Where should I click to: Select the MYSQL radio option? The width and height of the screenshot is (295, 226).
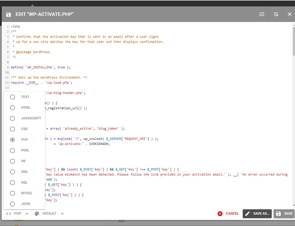point(13,193)
